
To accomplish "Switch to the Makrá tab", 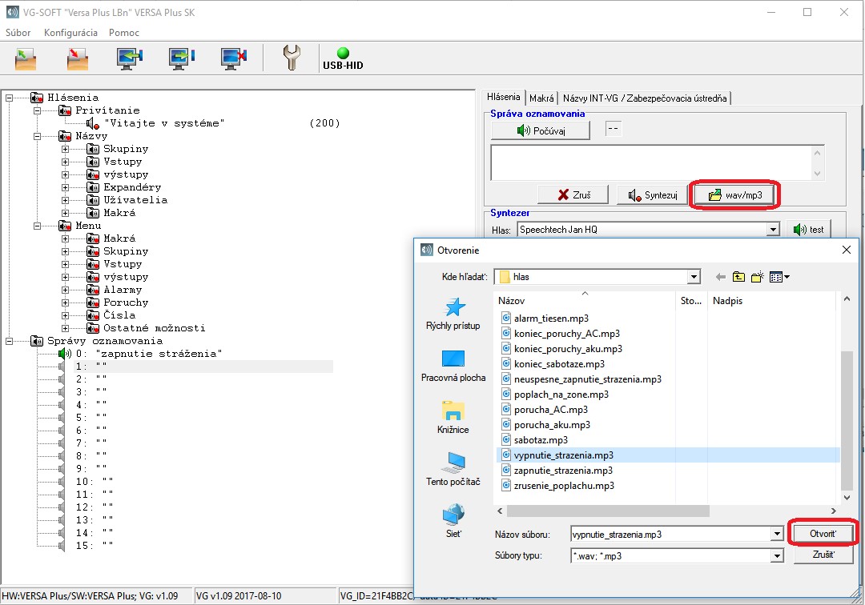I will (542, 98).
